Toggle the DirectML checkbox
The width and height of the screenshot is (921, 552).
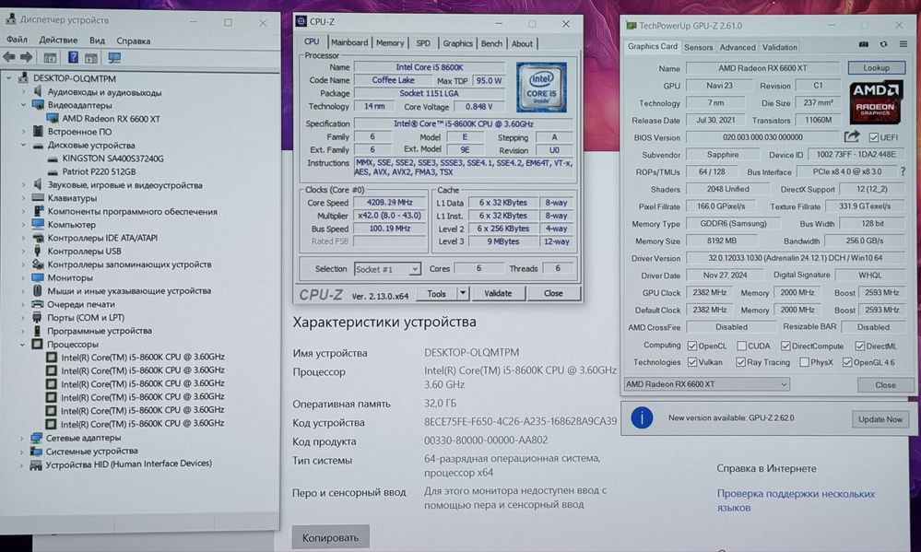coord(860,346)
